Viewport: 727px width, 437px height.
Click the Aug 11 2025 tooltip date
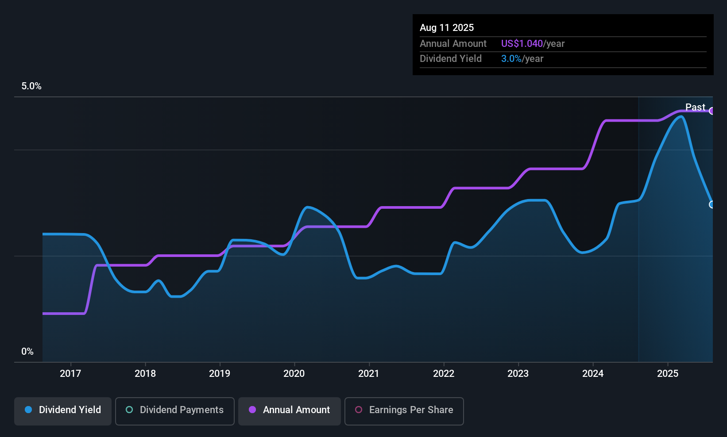coord(447,28)
